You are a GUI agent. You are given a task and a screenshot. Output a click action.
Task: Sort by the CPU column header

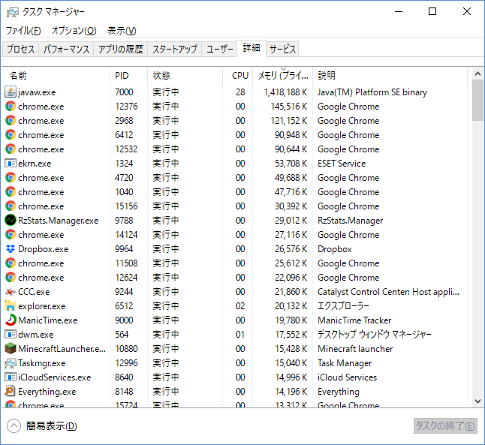(237, 76)
